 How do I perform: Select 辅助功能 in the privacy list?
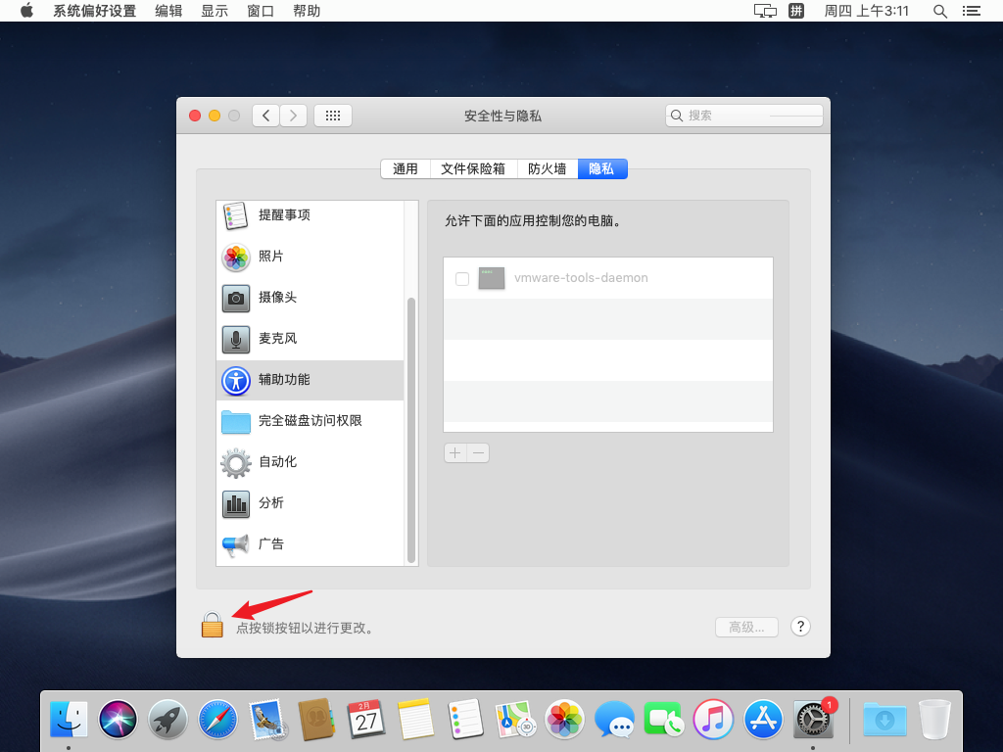click(x=310, y=380)
